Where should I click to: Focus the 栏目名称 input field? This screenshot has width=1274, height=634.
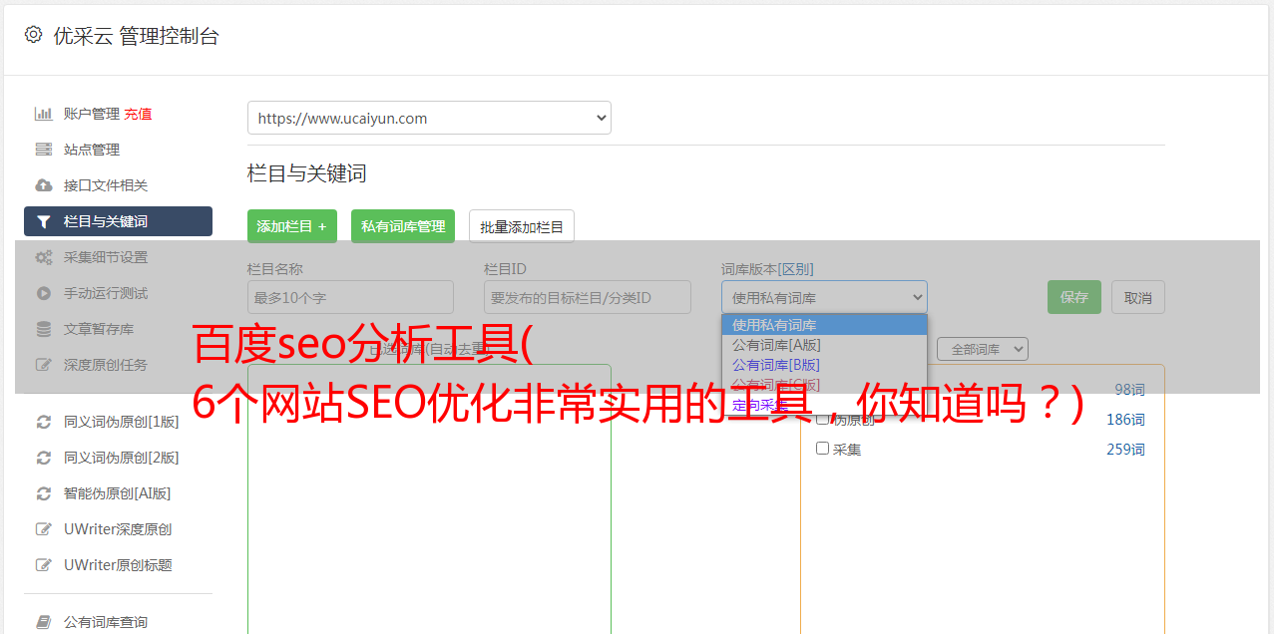pyautogui.click(x=350, y=297)
